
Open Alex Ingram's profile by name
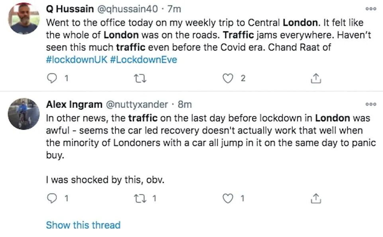(x=74, y=105)
